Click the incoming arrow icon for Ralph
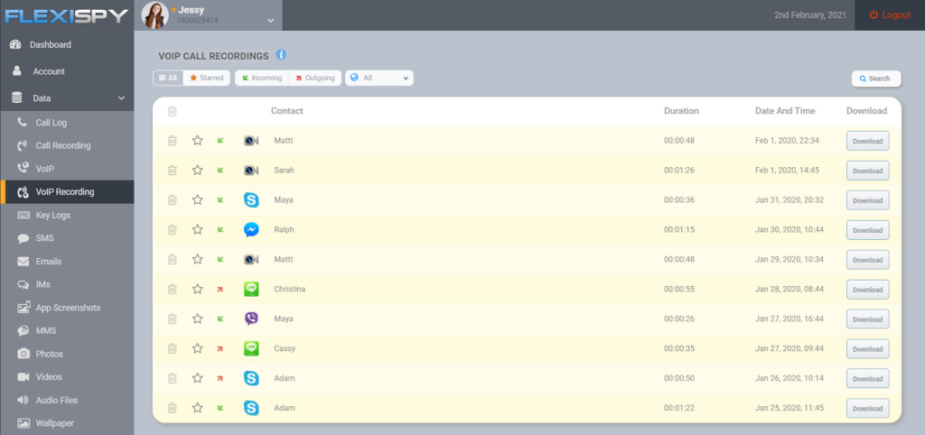The height and width of the screenshot is (435, 925). (x=220, y=230)
